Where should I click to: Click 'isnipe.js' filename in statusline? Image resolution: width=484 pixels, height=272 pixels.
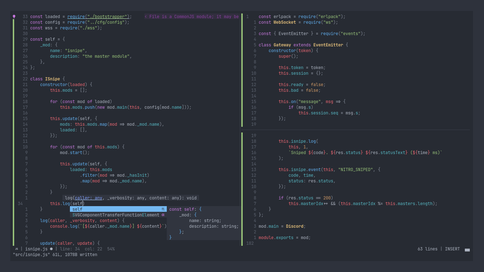click(37, 249)
